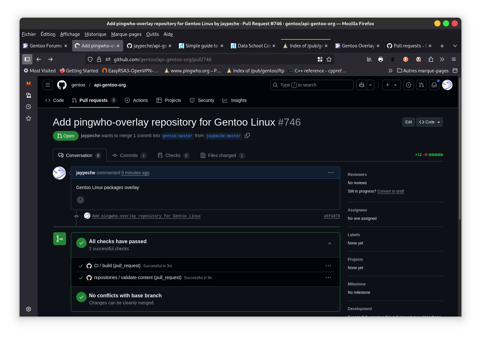The image size is (481, 338).
Task: Open GitHub notifications inbox
Action: (434, 85)
